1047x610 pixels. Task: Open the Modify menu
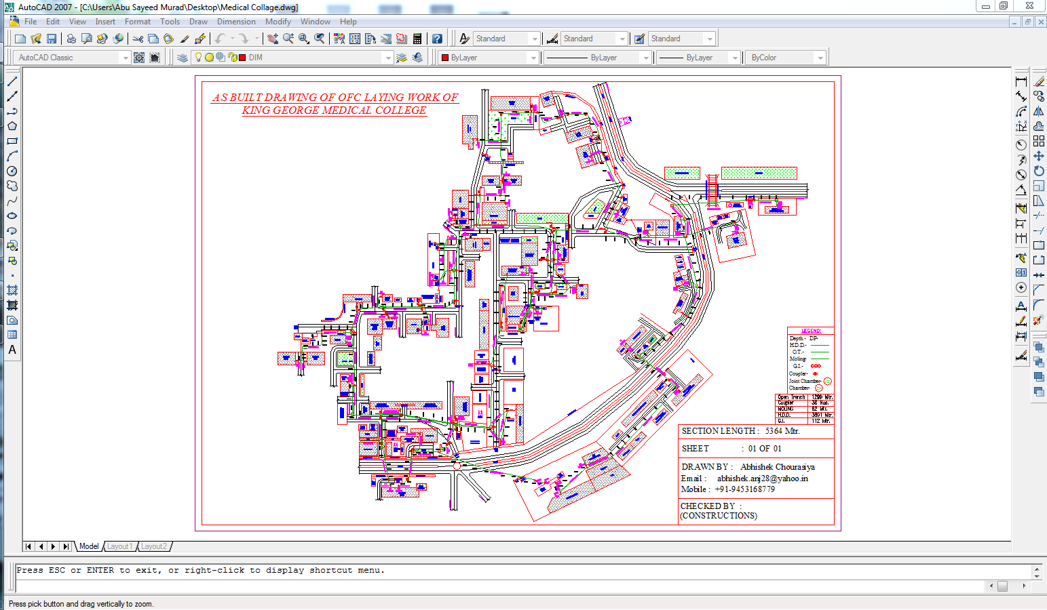pos(278,22)
